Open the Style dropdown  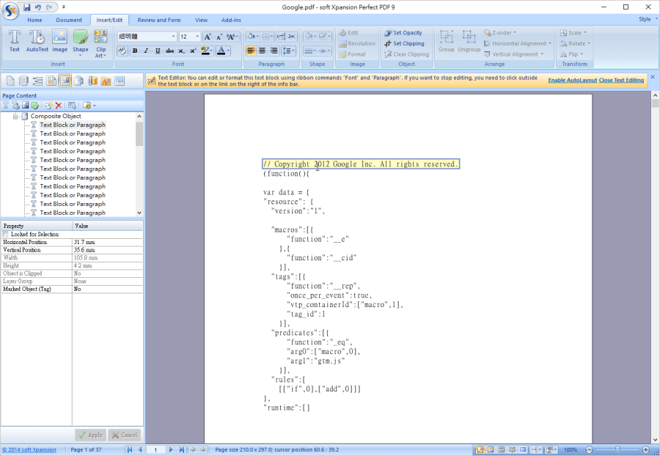[648, 19]
